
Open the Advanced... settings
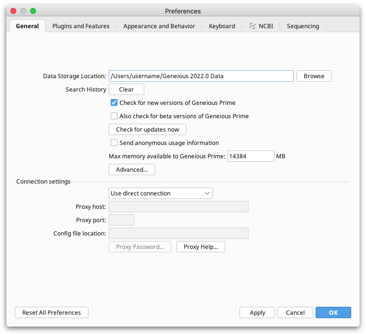click(x=132, y=169)
